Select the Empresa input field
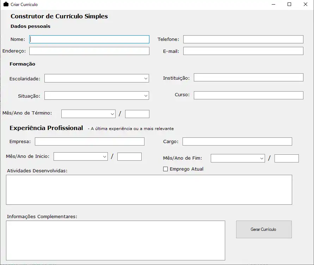This screenshot has width=314, height=265. 90,142
